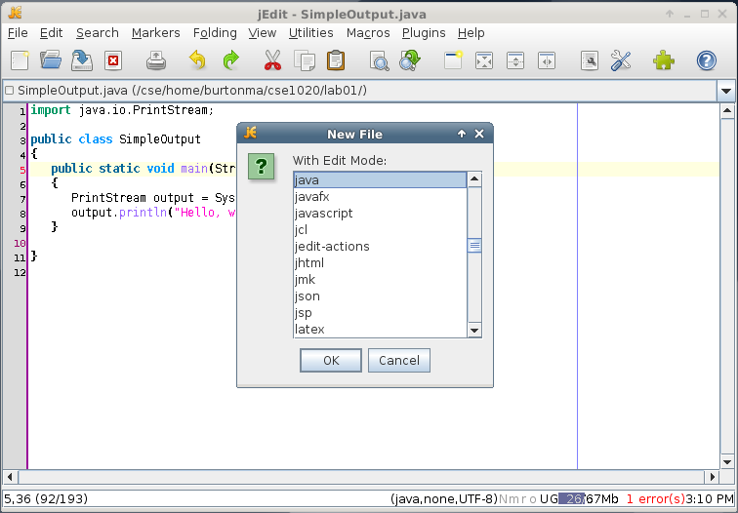Image resolution: width=738 pixels, height=513 pixels.
Task: Open the Edit menu
Action: pos(51,33)
